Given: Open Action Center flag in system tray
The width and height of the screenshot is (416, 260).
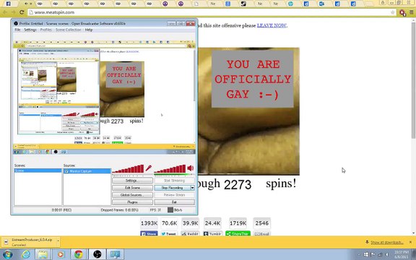Looking at the screenshot, I should (373, 255).
